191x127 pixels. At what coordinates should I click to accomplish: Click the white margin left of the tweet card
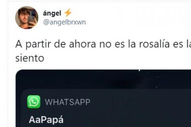point(4,63)
